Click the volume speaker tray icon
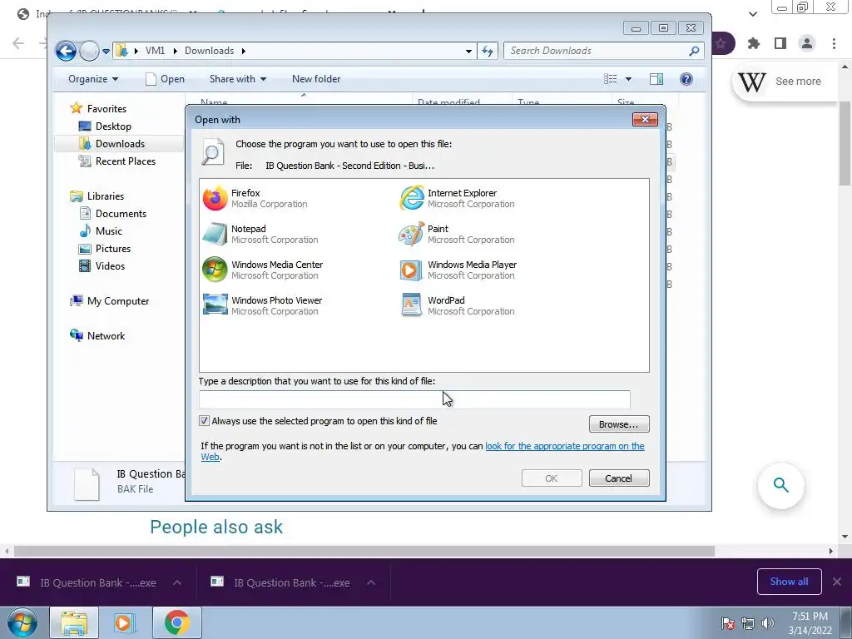 point(768,623)
